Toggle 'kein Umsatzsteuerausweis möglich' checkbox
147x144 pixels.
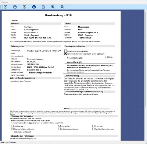click(66, 54)
